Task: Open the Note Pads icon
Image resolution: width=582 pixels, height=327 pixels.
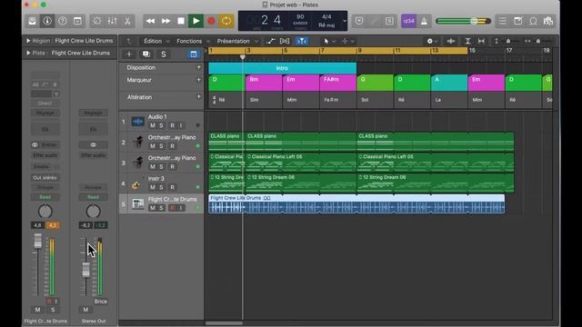Action: 517,21
